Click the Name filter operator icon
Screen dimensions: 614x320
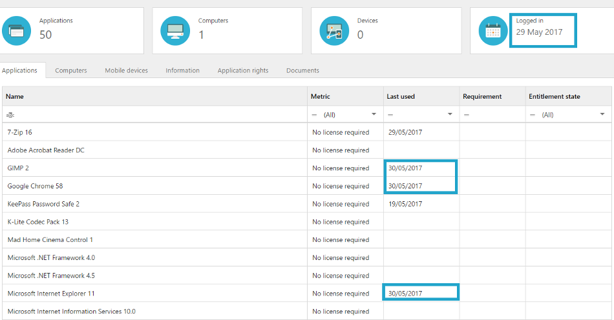click(10, 115)
